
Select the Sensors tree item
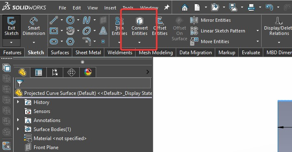click(x=37, y=111)
